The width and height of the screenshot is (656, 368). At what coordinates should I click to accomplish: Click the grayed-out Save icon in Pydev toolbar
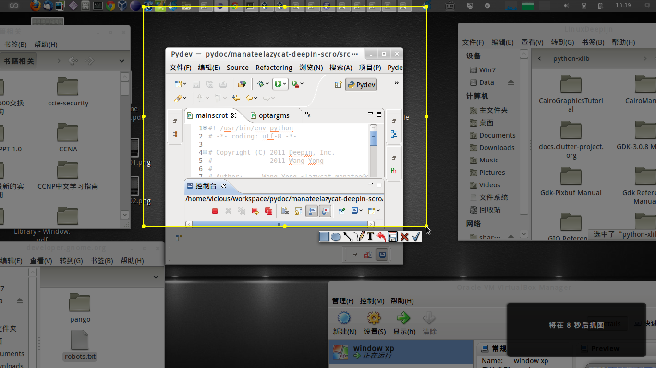click(x=196, y=84)
